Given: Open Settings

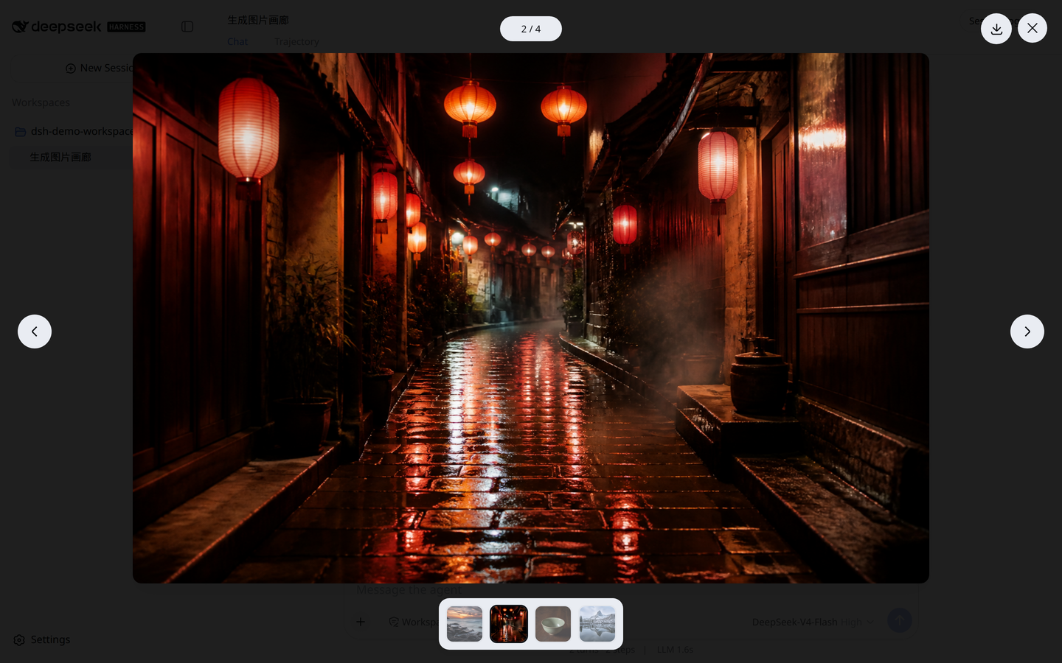Looking at the screenshot, I should point(42,639).
